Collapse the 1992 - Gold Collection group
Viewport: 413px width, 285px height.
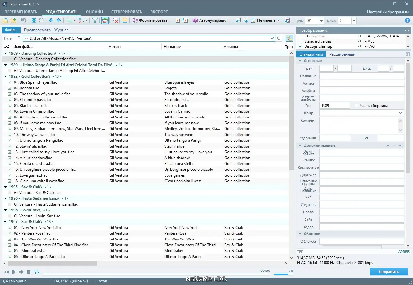[5, 76]
